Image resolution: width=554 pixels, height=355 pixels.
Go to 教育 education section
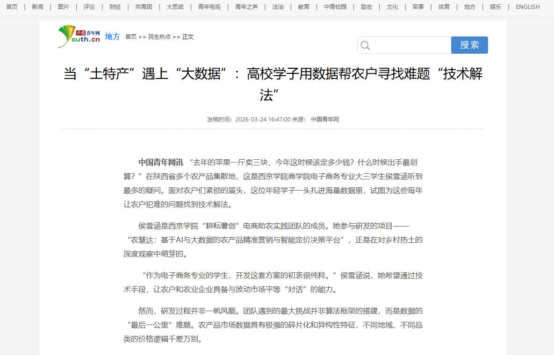click(x=303, y=7)
